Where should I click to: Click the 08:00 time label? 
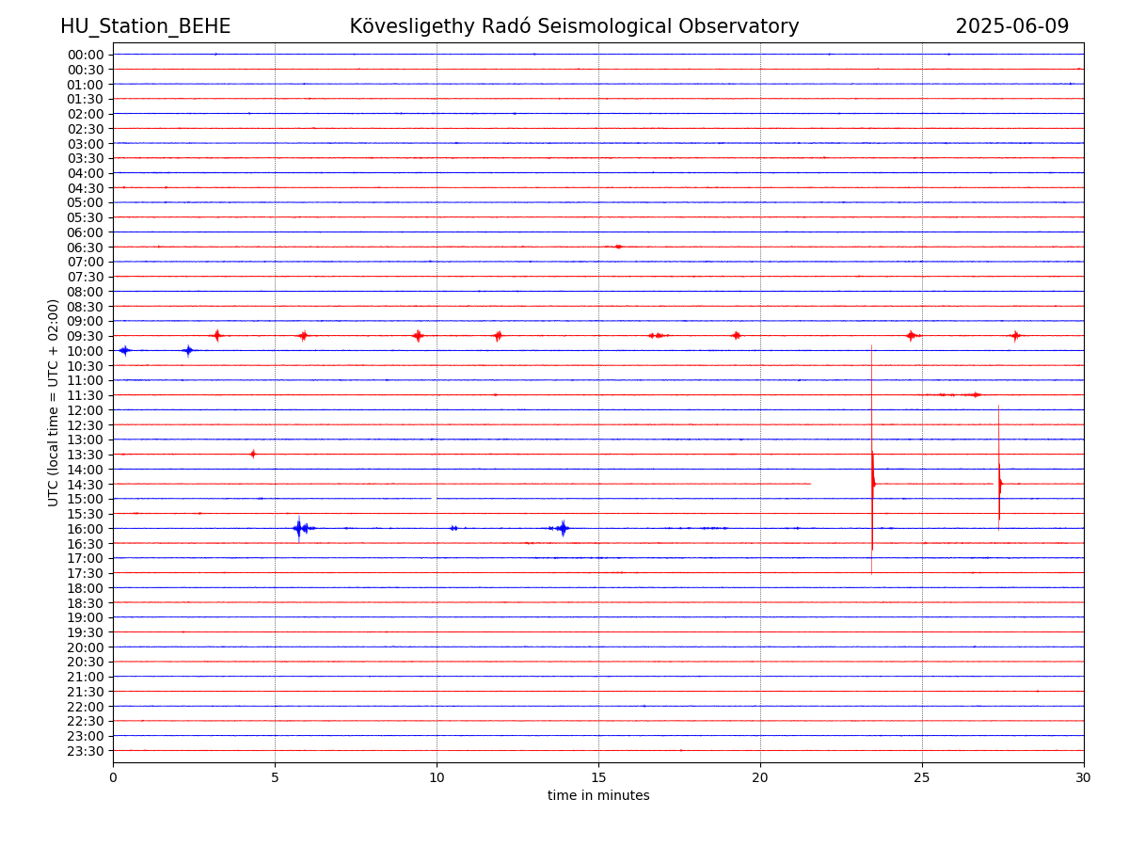coord(86,292)
